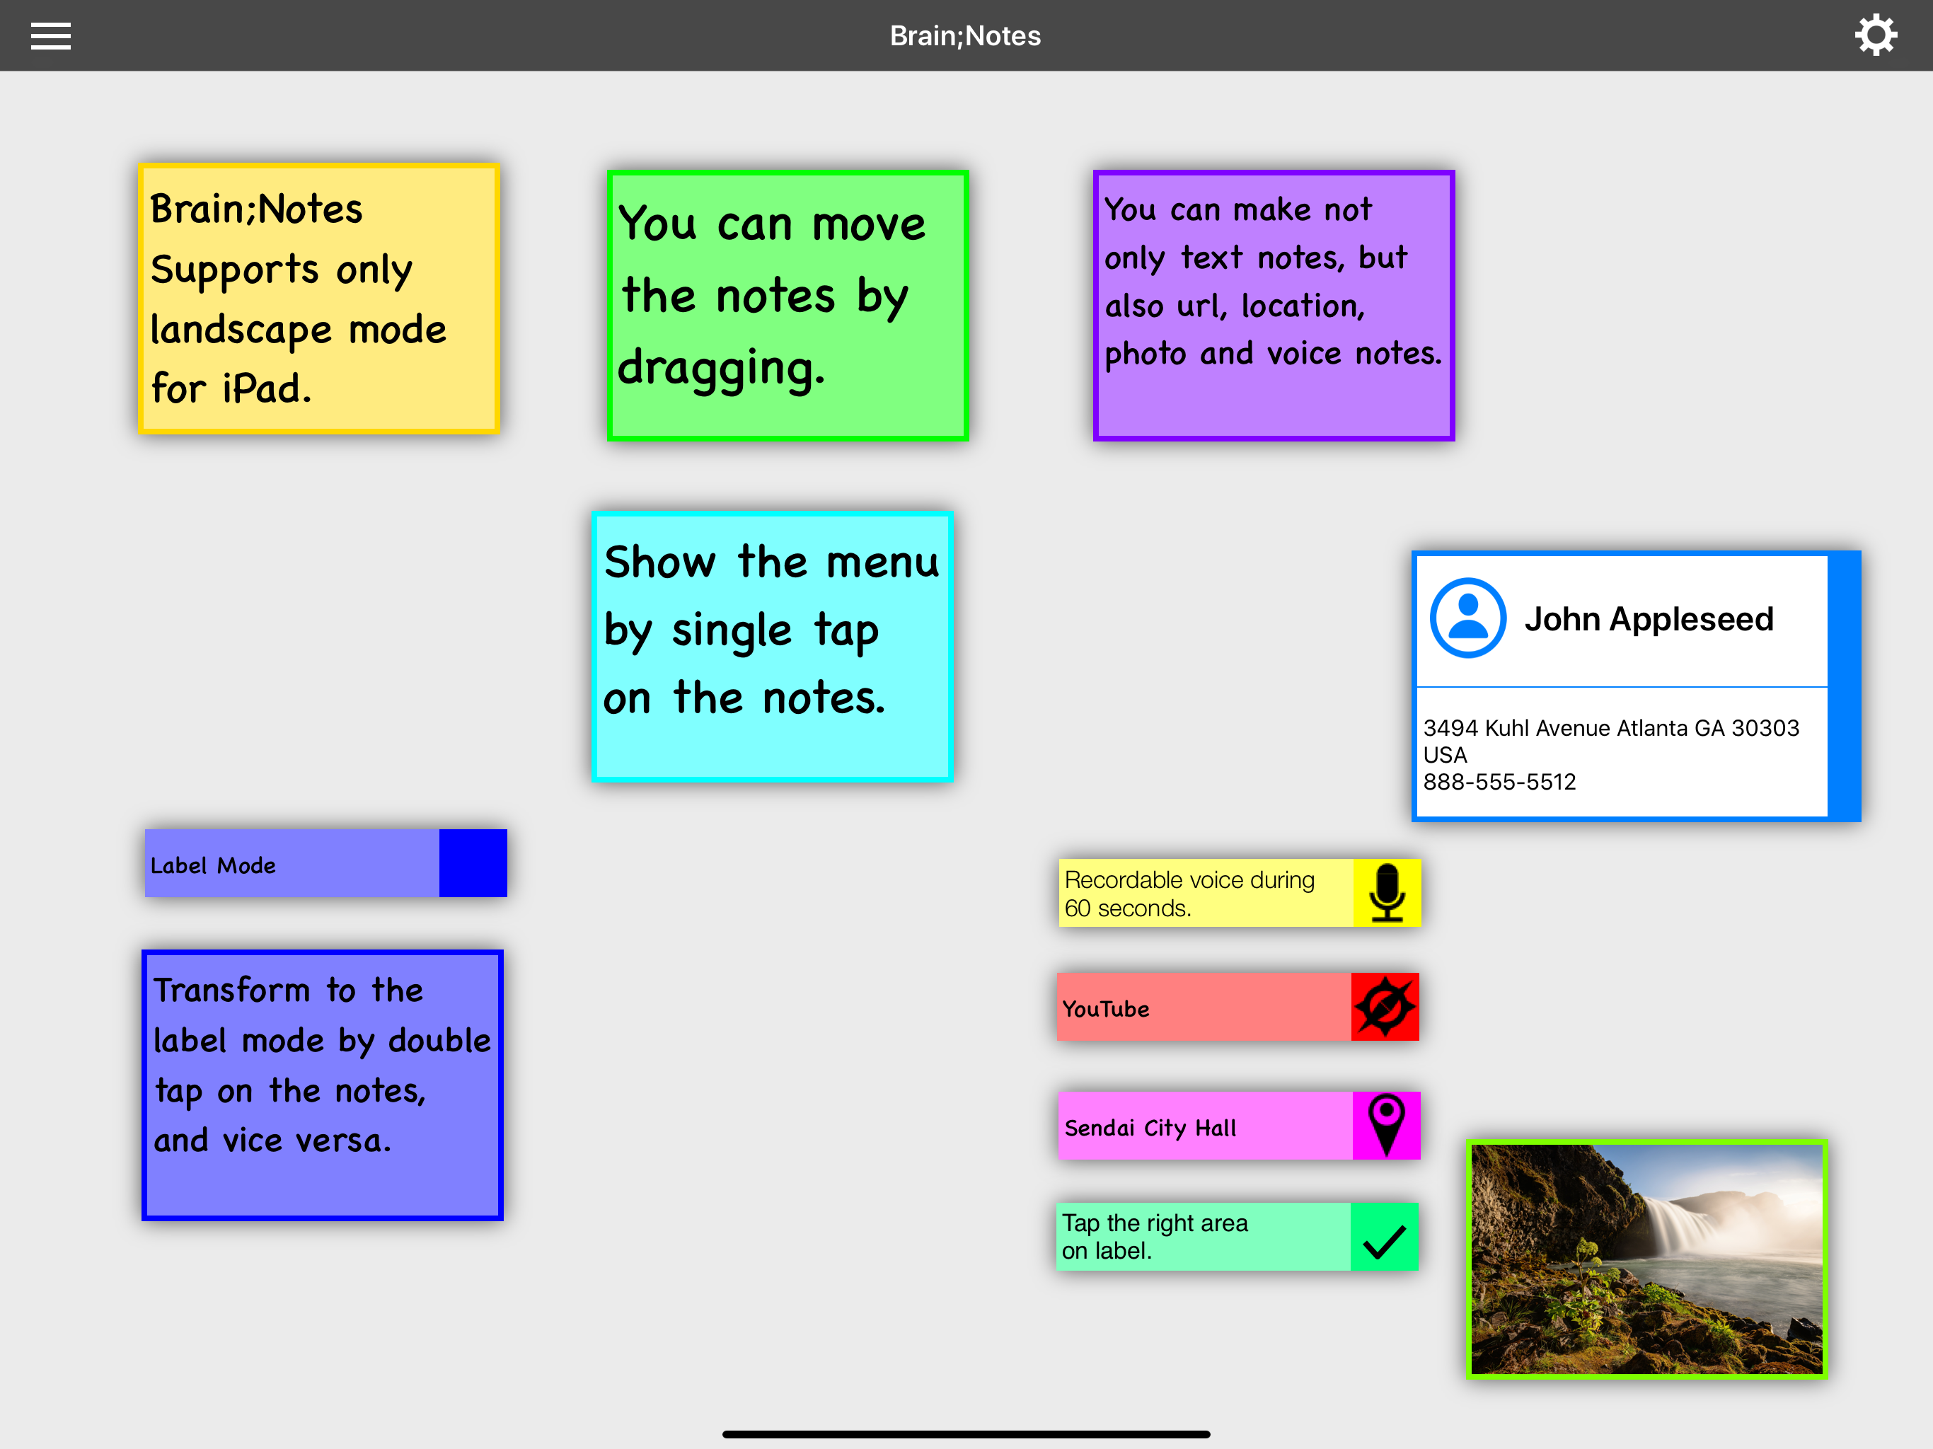Screen dimensions: 1933x1449
Task: Tap the blue square on Label Mode
Action: (x=473, y=863)
